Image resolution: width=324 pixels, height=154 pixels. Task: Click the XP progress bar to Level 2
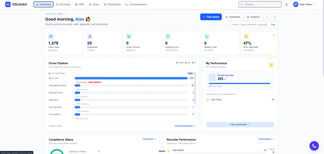pyautogui.click(x=240, y=83)
